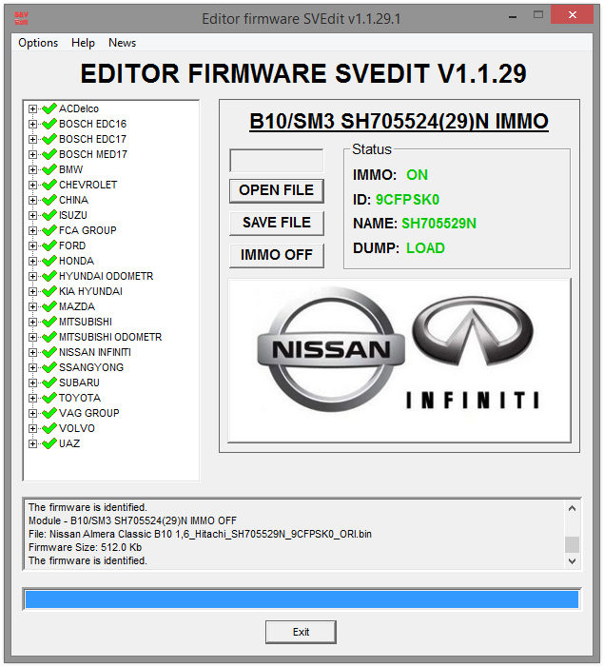Click the IMMO status ON
The height and width of the screenshot is (667, 604).
(417, 175)
